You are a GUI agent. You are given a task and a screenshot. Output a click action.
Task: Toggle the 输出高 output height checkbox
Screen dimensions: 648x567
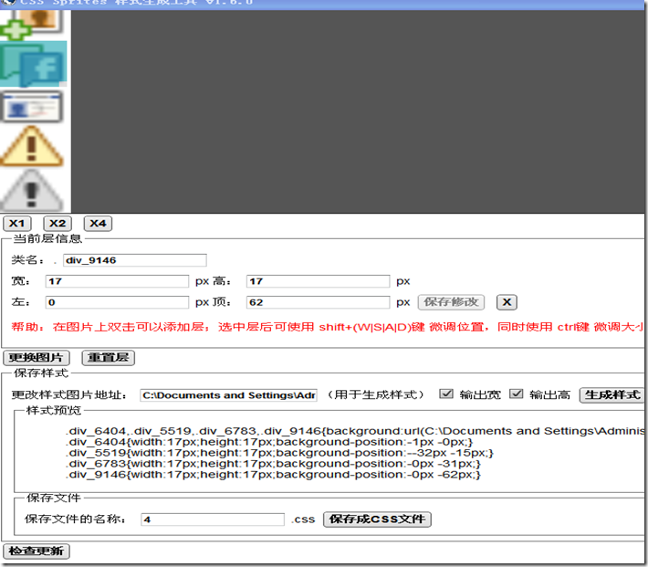(517, 394)
